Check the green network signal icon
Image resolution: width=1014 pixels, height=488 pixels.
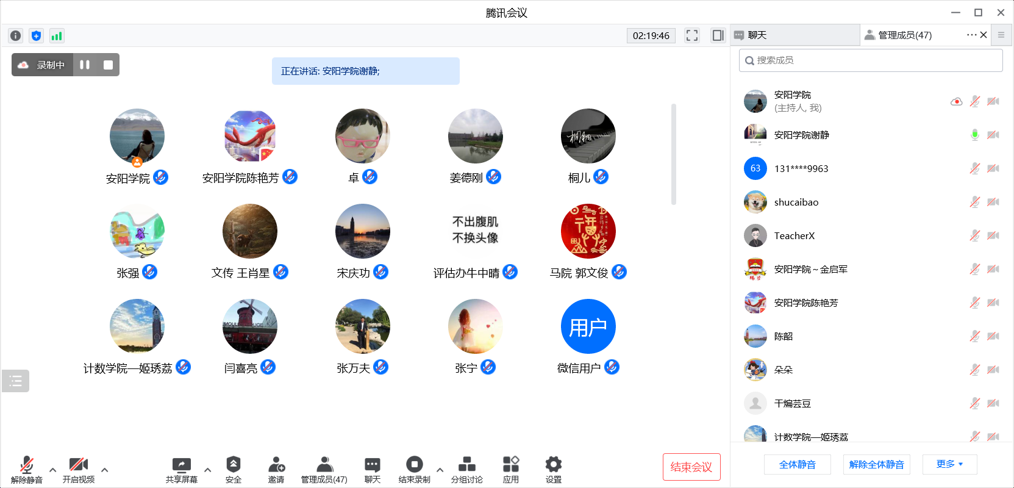(57, 35)
